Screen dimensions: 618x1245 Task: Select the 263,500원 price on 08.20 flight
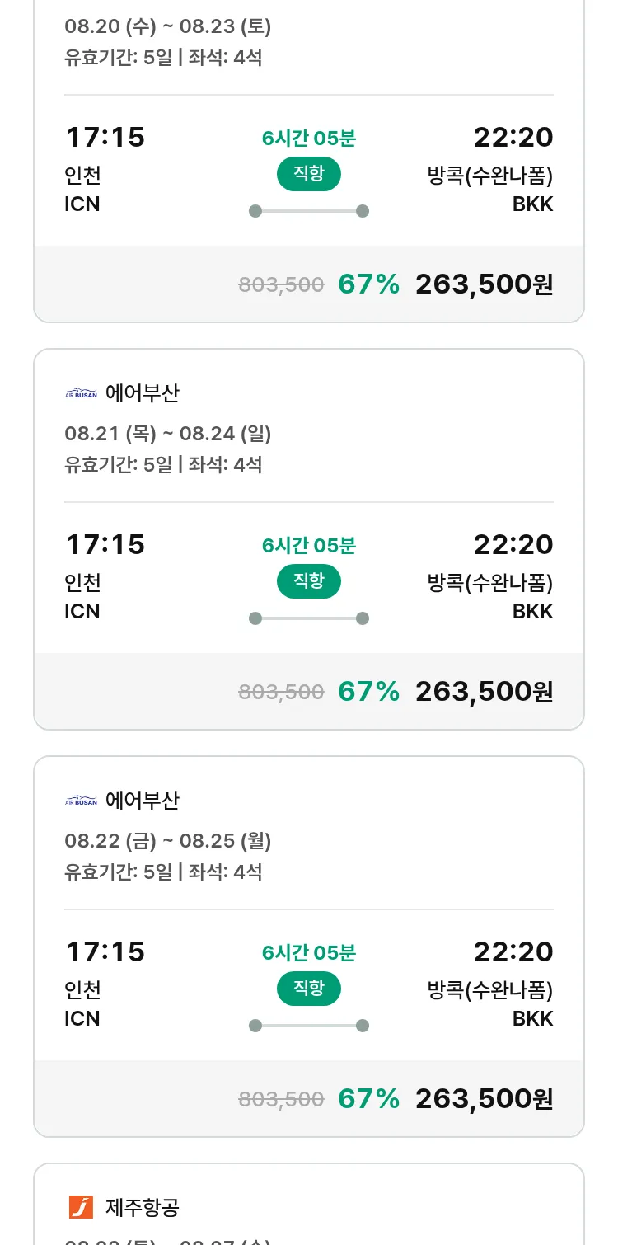click(484, 284)
